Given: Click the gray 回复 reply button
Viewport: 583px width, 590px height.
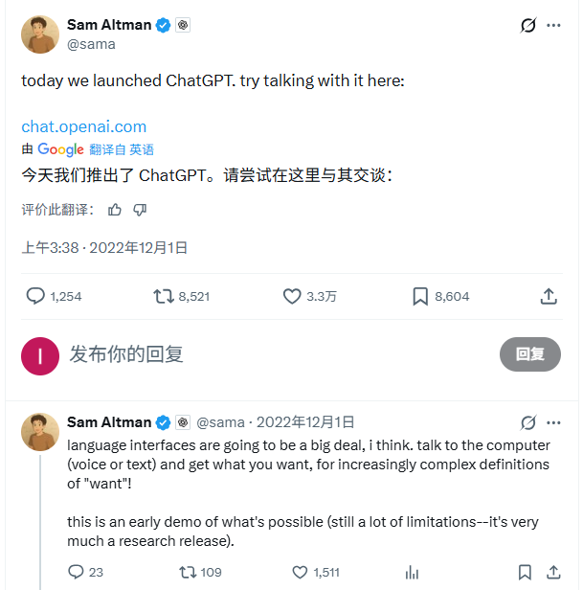Looking at the screenshot, I should click(529, 353).
